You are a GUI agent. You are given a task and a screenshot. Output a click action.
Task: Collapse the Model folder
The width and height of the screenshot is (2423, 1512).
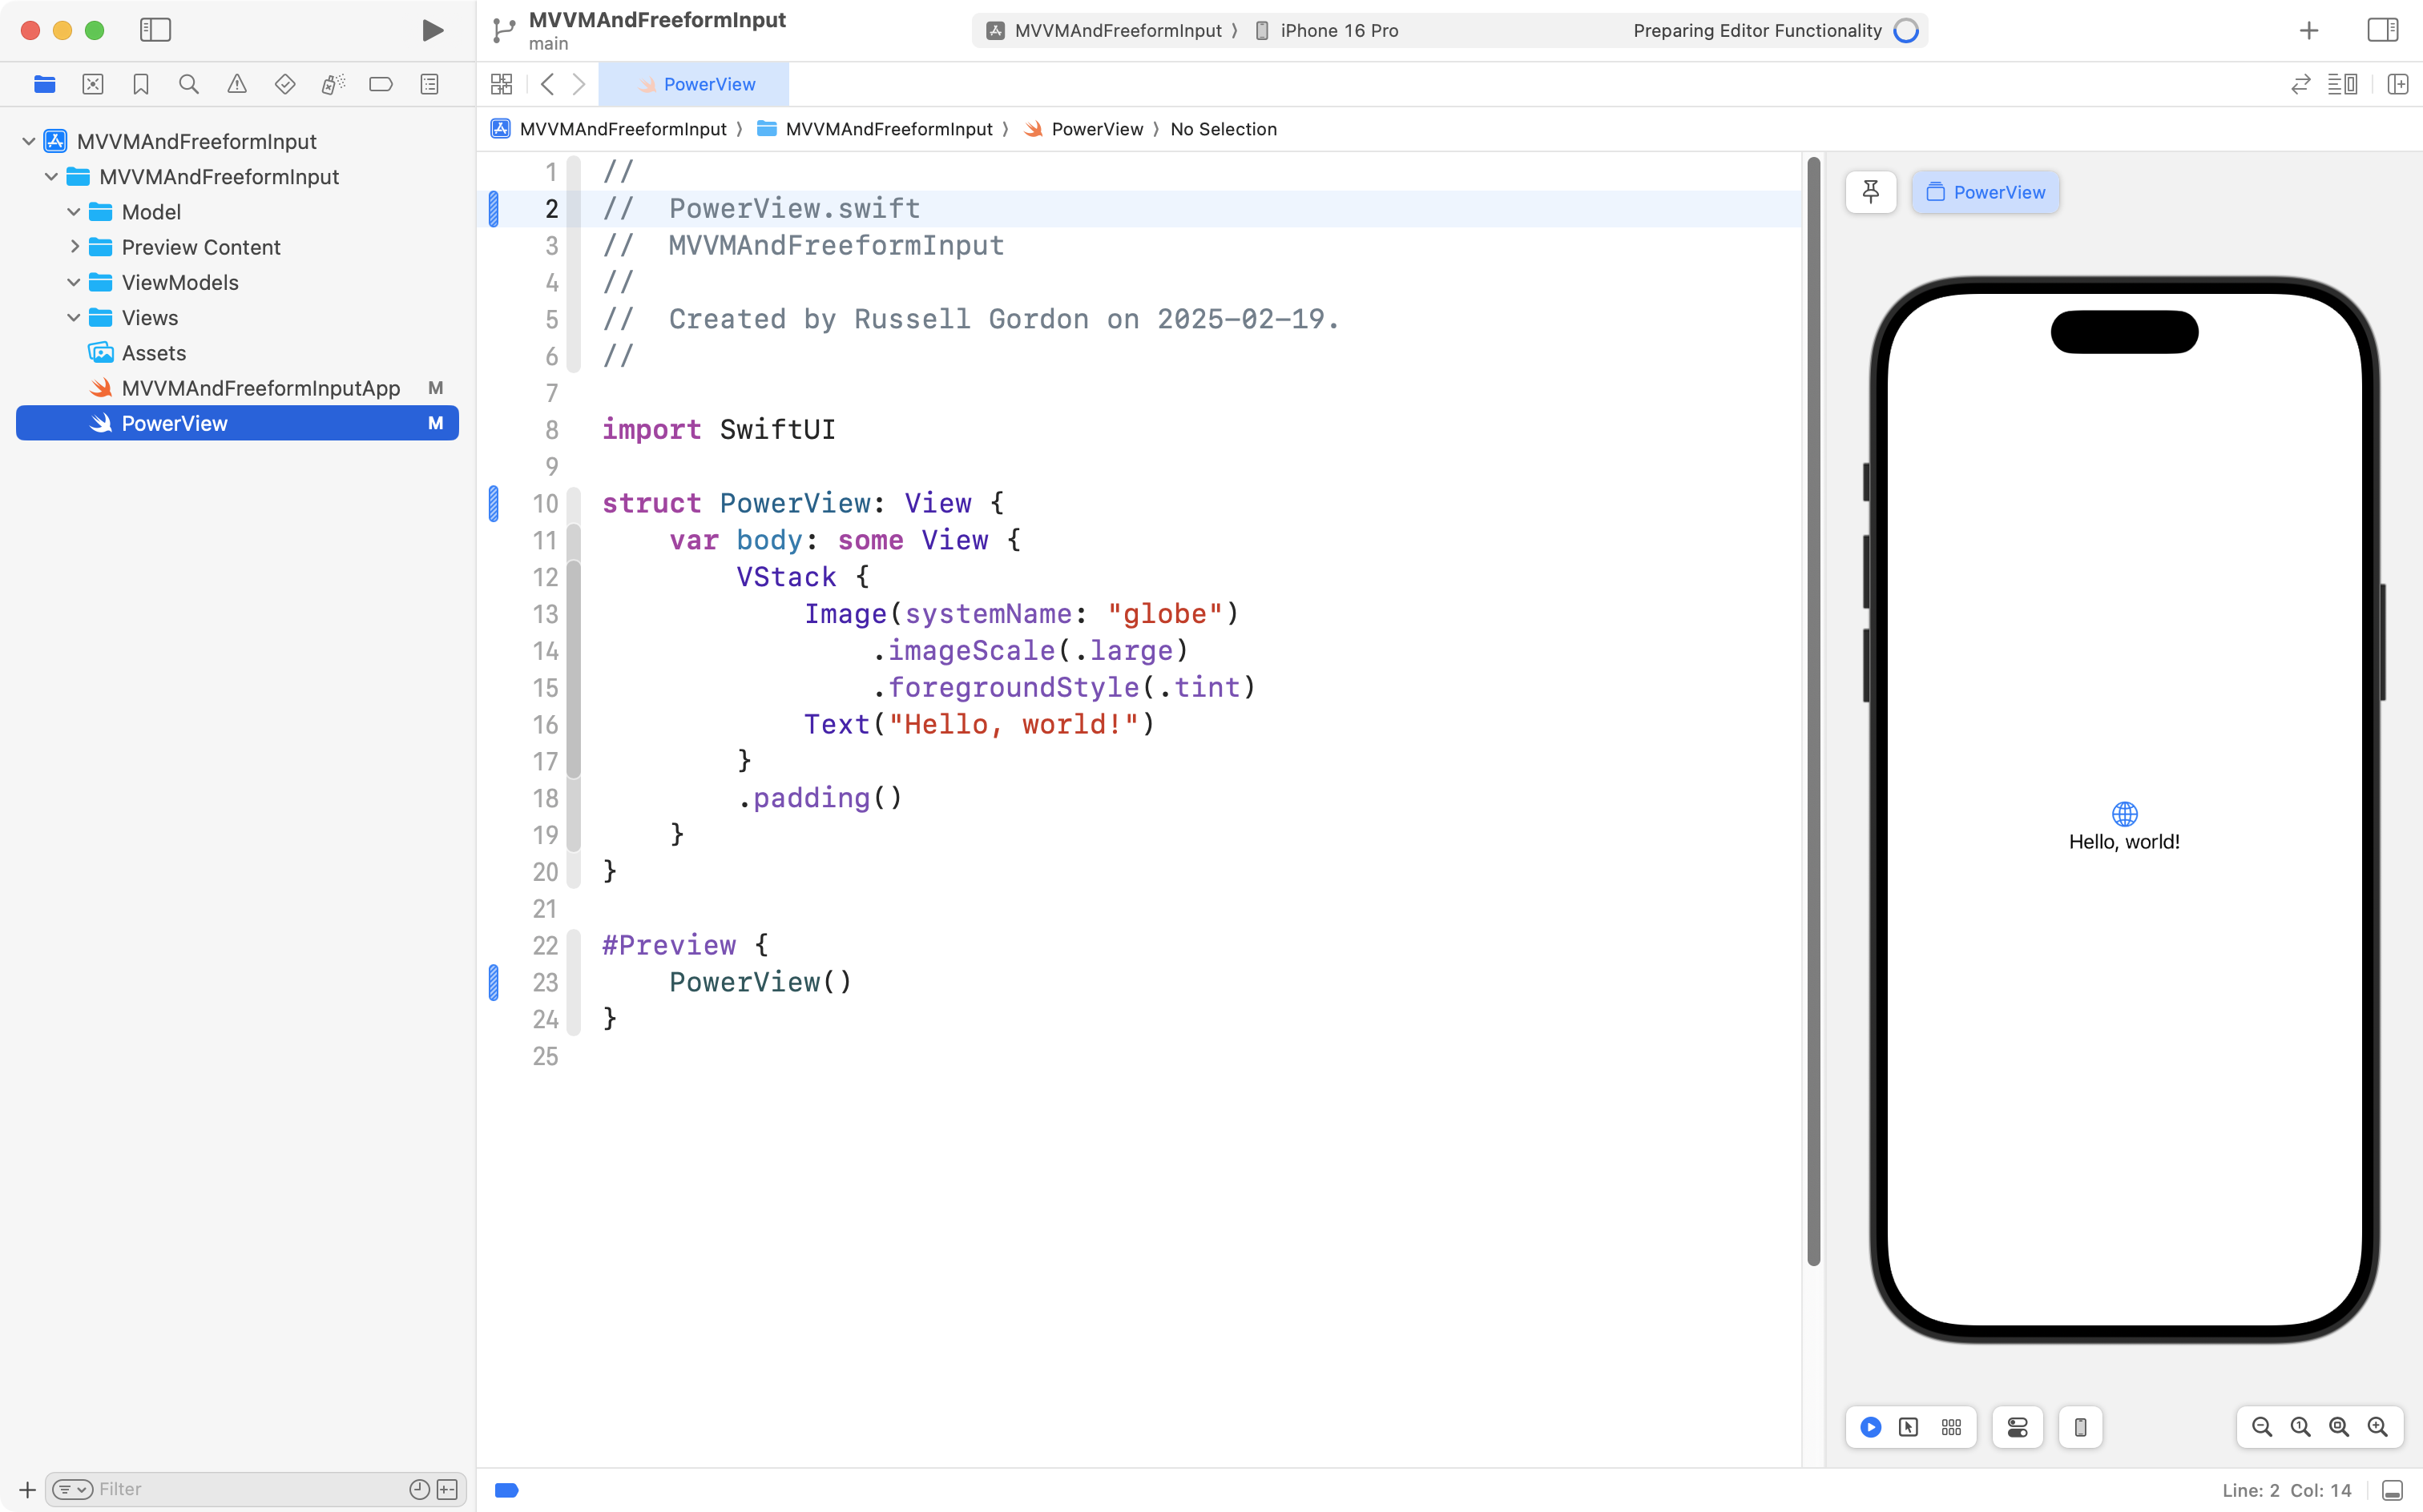click(74, 212)
